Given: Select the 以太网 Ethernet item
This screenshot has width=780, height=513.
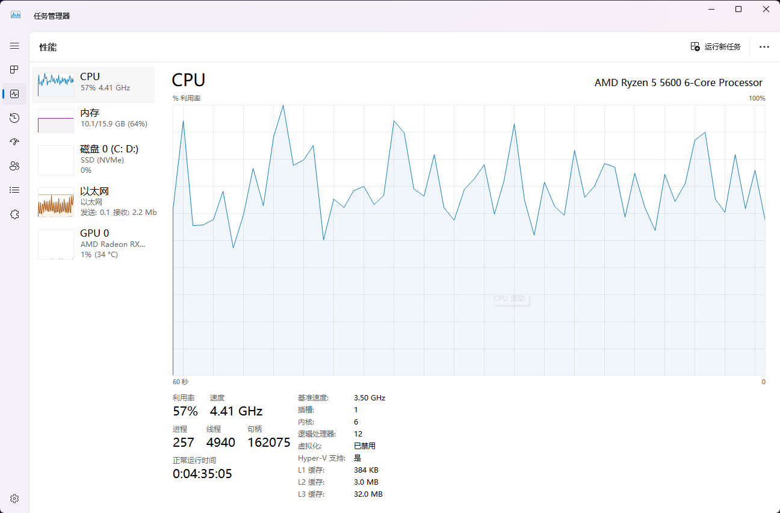Looking at the screenshot, I should (x=93, y=202).
